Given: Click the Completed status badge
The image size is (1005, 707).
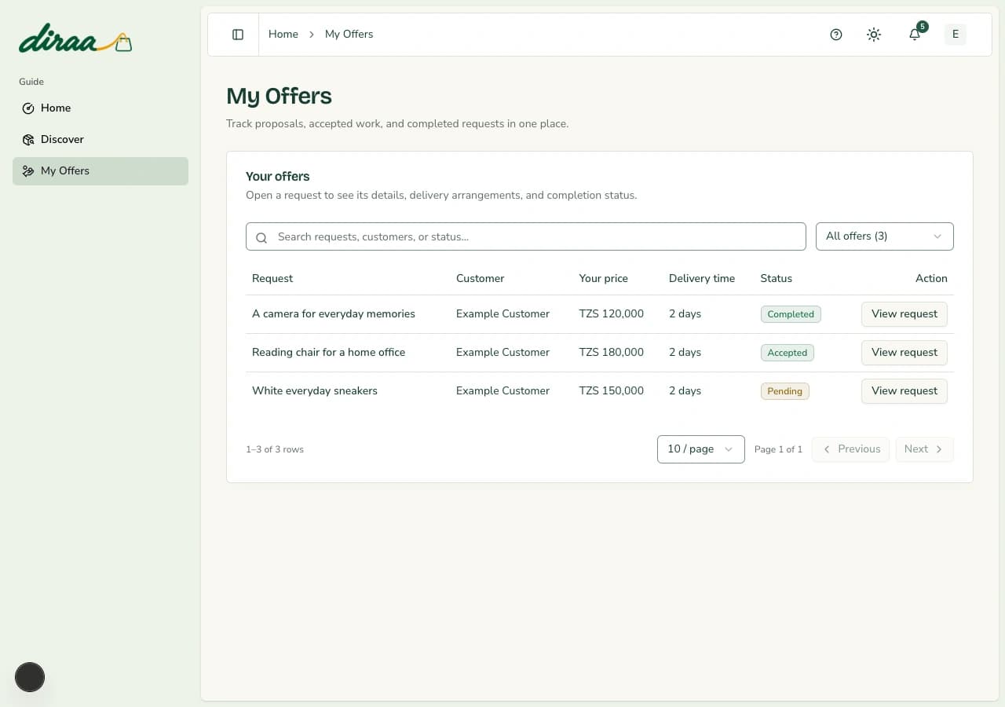Looking at the screenshot, I should pyautogui.click(x=791, y=314).
